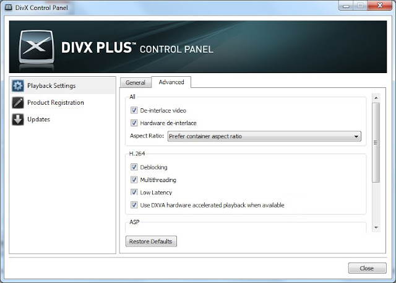Click the title bar DivX window icon
The height and width of the screenshot is (283, 396).
click(x=8, y=7)
